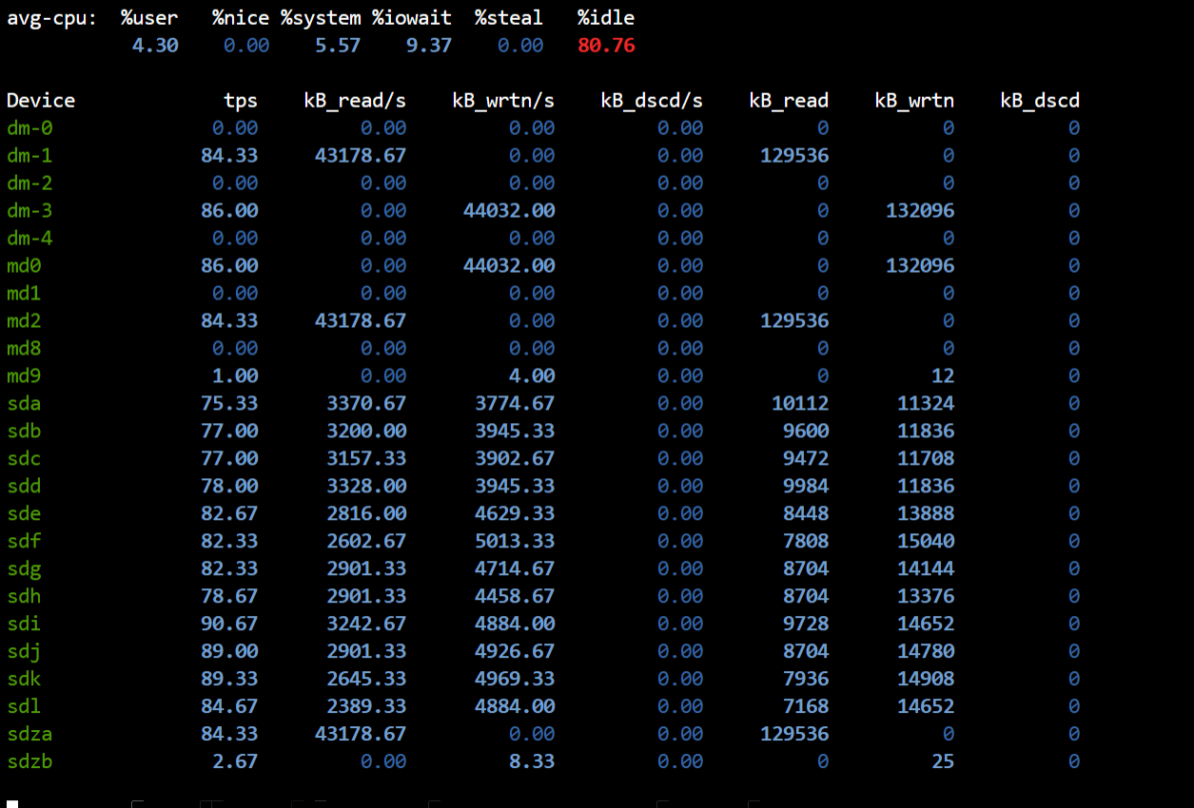Viewport: 1194px width, 808px height.
Task: Click the md8 device name
Action: 24,349
